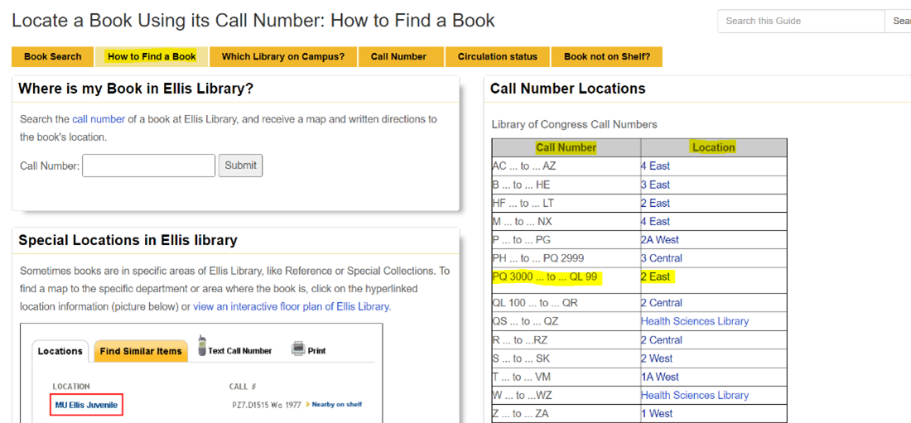The height and width of the screenshot is (423, 911).
Task: Open the 2A West location link
Action: click(659, 240)
